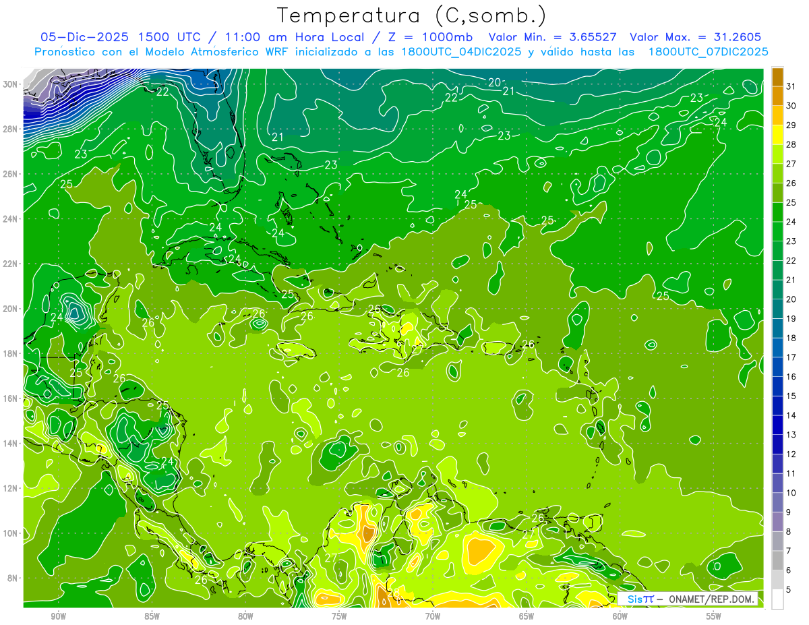This screenshot has height=625, width=809.
Task: Click latitude axis label 18N
Action: point(10,353)
